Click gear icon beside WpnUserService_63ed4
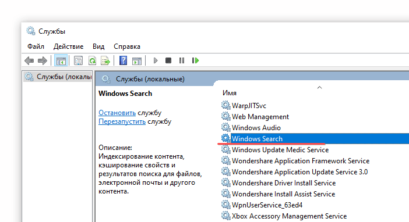409x222 pixels. point(226,205)
